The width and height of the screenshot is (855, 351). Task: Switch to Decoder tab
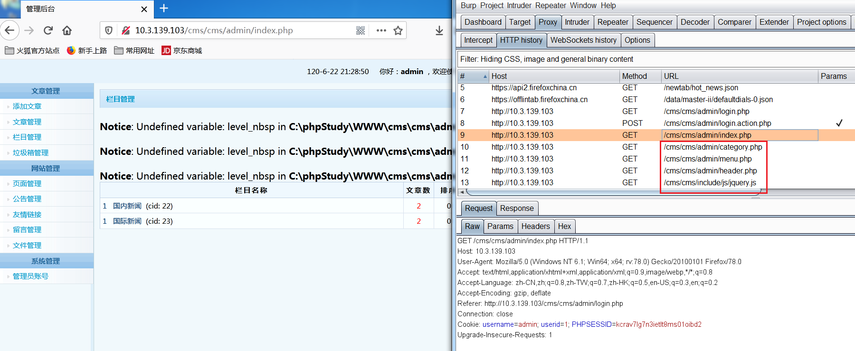click(695, 22)
